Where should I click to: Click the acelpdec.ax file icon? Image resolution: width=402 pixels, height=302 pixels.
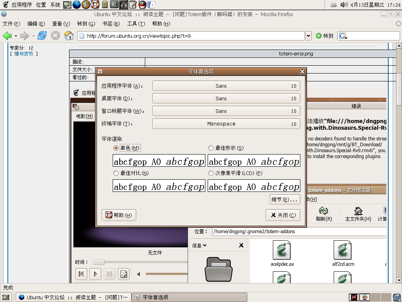[282, 250]
